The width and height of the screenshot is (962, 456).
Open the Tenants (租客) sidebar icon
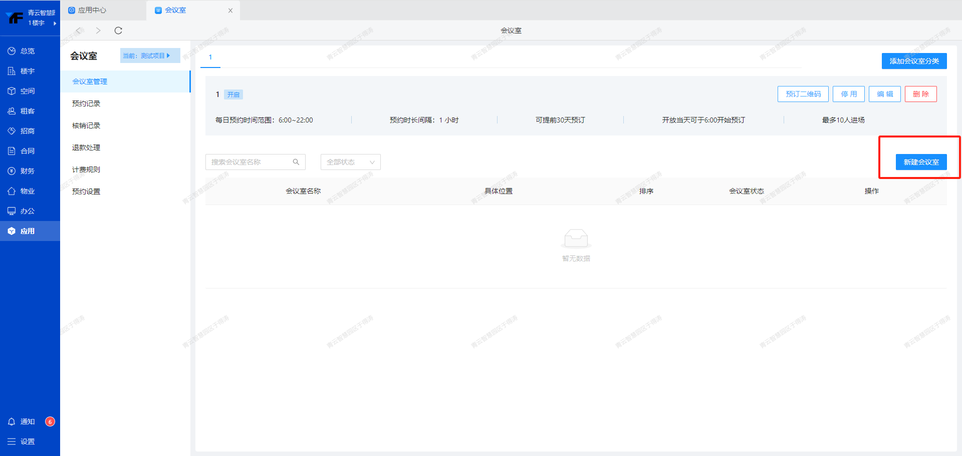(x=12, y=111)
